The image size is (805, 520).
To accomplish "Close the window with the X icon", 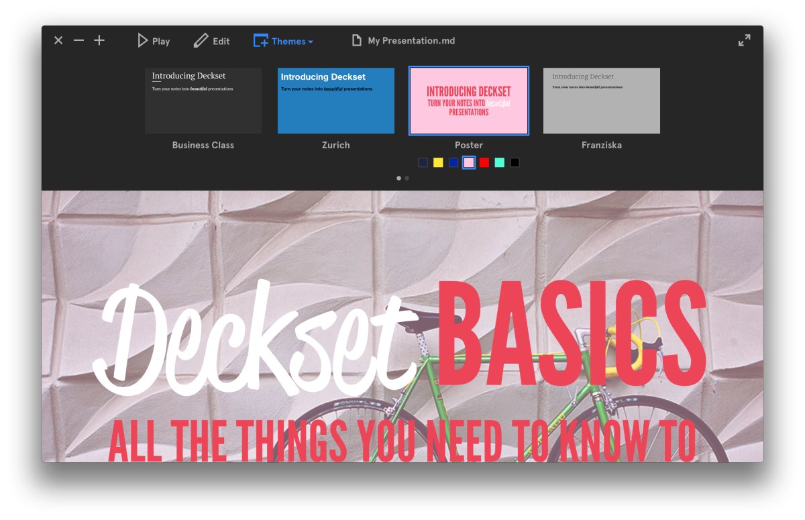I will (x=58, y=40).
